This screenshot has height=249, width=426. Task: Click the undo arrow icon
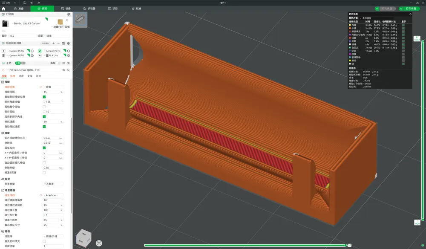32,3
